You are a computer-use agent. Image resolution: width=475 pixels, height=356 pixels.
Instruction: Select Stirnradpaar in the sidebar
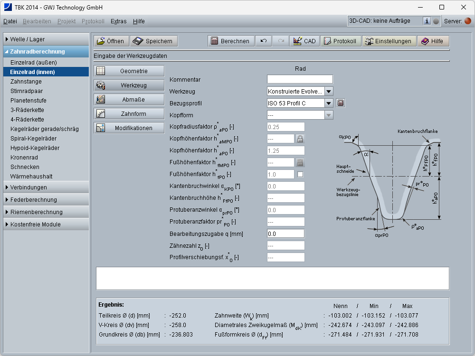pos(27,91)
